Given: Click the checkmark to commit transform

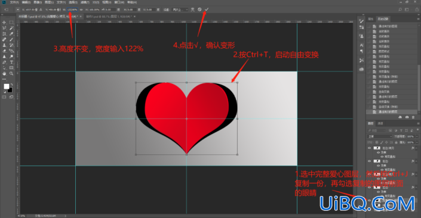Looking at the screenshot, I should [x=207, y=10].
